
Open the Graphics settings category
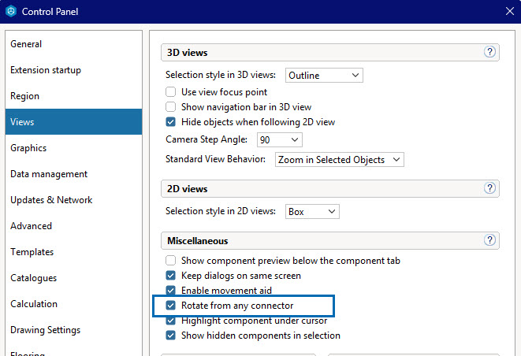pyautogui.click(x=28, y=148)
